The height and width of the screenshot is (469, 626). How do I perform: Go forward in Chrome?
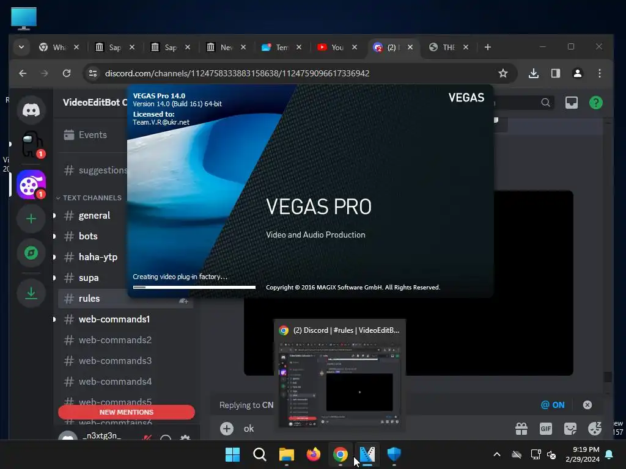(45, 73)
